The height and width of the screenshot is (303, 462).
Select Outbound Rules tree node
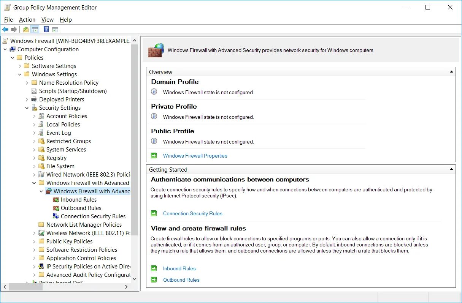coord(81,208)
